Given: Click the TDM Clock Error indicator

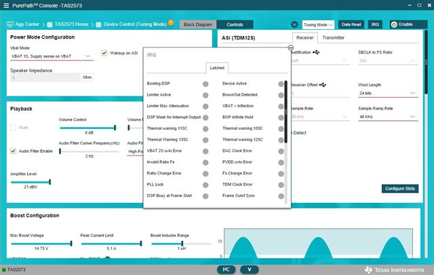Looking at the screenshot, I should coord(281,185).
